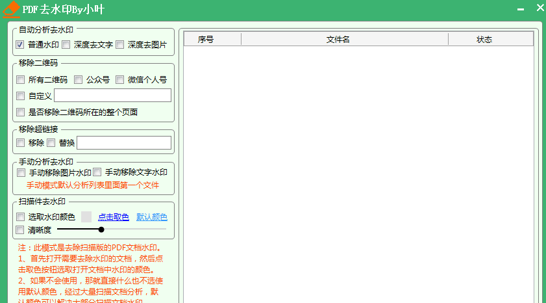Tick the 深度去图片 checkbox
The height and width of the screenshot is (303, 546).
(x=120, y=45)
